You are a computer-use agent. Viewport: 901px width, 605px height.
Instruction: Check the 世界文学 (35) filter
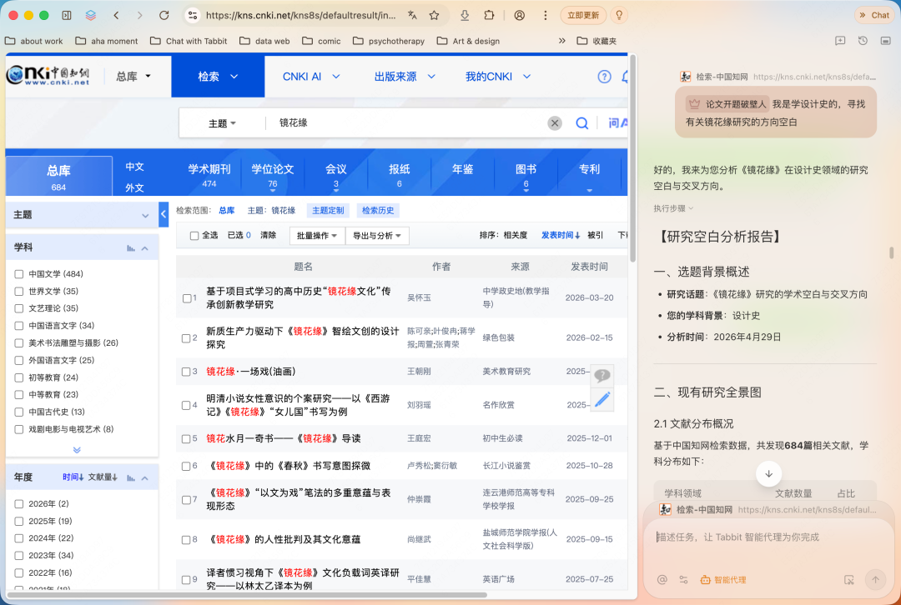pos(19,292)
